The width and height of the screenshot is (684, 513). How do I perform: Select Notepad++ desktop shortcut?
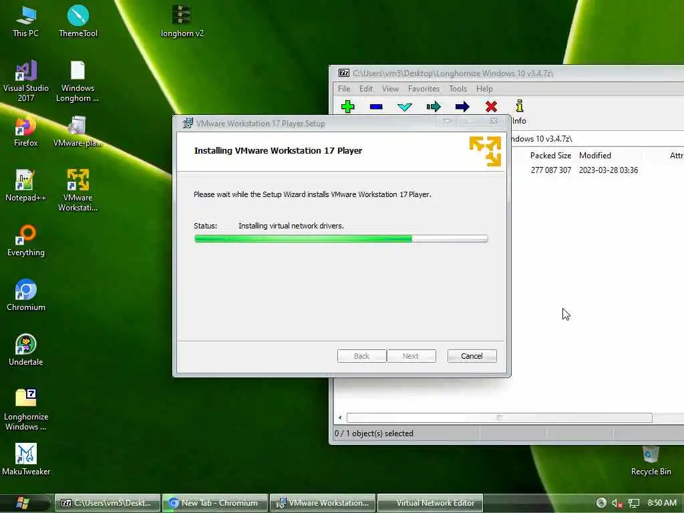tap(26, 186)
